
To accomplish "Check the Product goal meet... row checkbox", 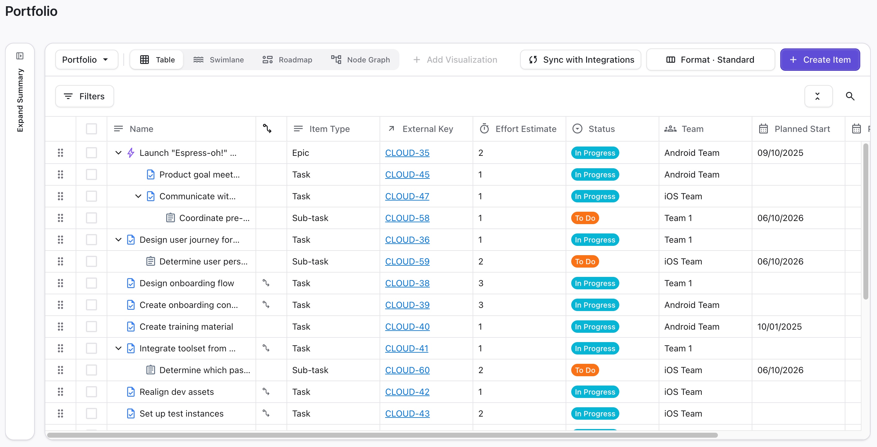I will click(91, 174).
